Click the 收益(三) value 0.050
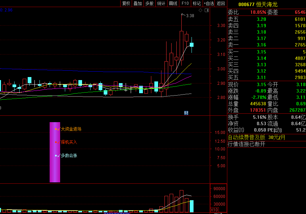 [260, 130]
